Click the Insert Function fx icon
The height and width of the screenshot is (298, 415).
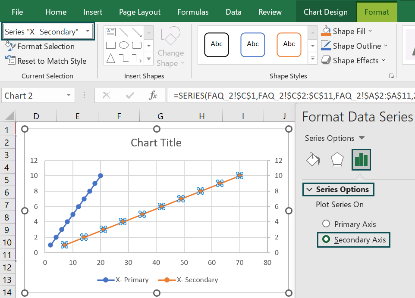(x=153, y=95)
